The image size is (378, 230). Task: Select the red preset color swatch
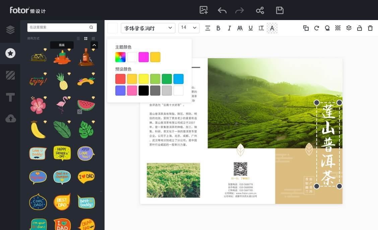pyautogui.click(x=120, y=79)
